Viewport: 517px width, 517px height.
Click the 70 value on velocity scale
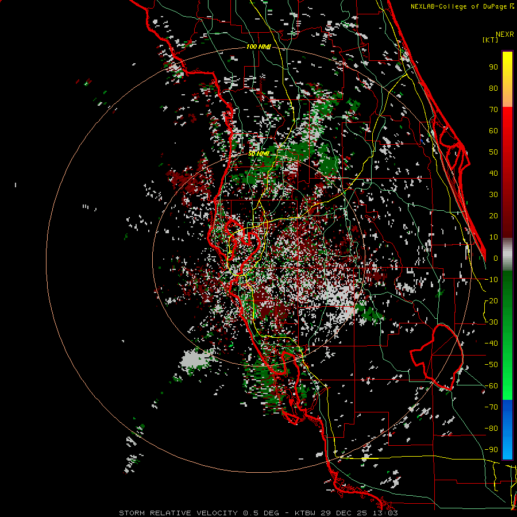[493, 110]
